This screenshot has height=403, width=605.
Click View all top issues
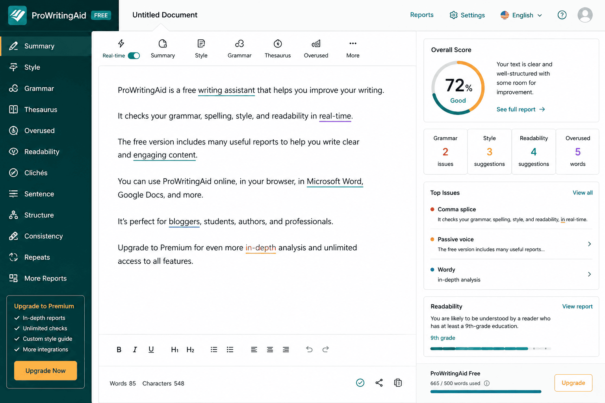(x=583, y=193)
